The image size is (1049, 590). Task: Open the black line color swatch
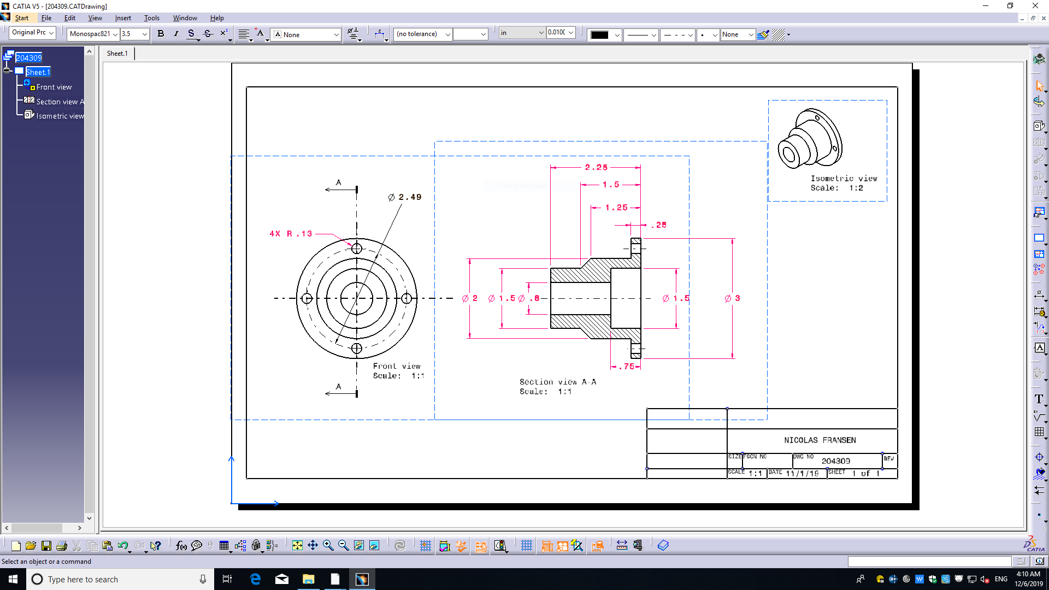tap(599, 34)
